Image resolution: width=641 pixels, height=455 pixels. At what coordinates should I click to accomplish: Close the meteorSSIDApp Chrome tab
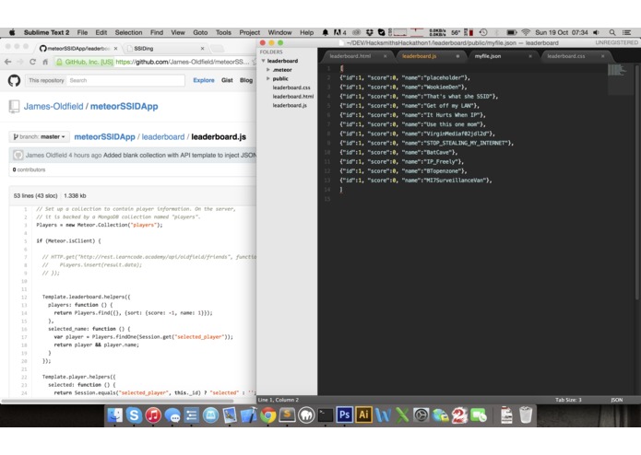pyautogui.click(x=115, y=49)
